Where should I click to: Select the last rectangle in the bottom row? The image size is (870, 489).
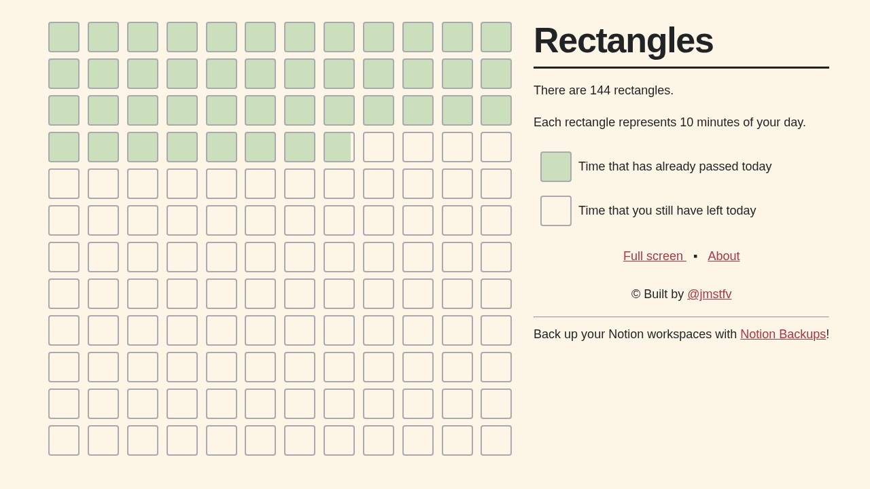(496, 440)
